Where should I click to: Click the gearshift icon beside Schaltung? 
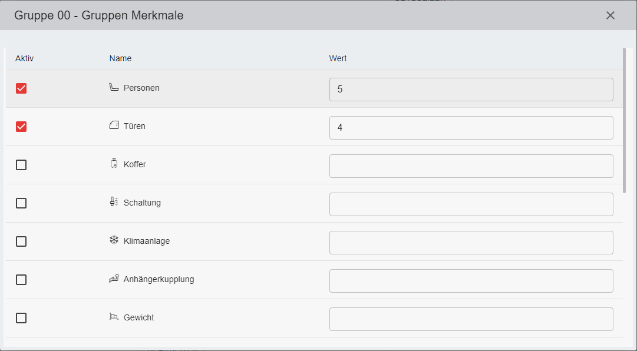point(114,202)
